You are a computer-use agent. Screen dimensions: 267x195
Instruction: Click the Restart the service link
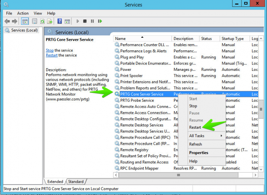click(51, 55)
